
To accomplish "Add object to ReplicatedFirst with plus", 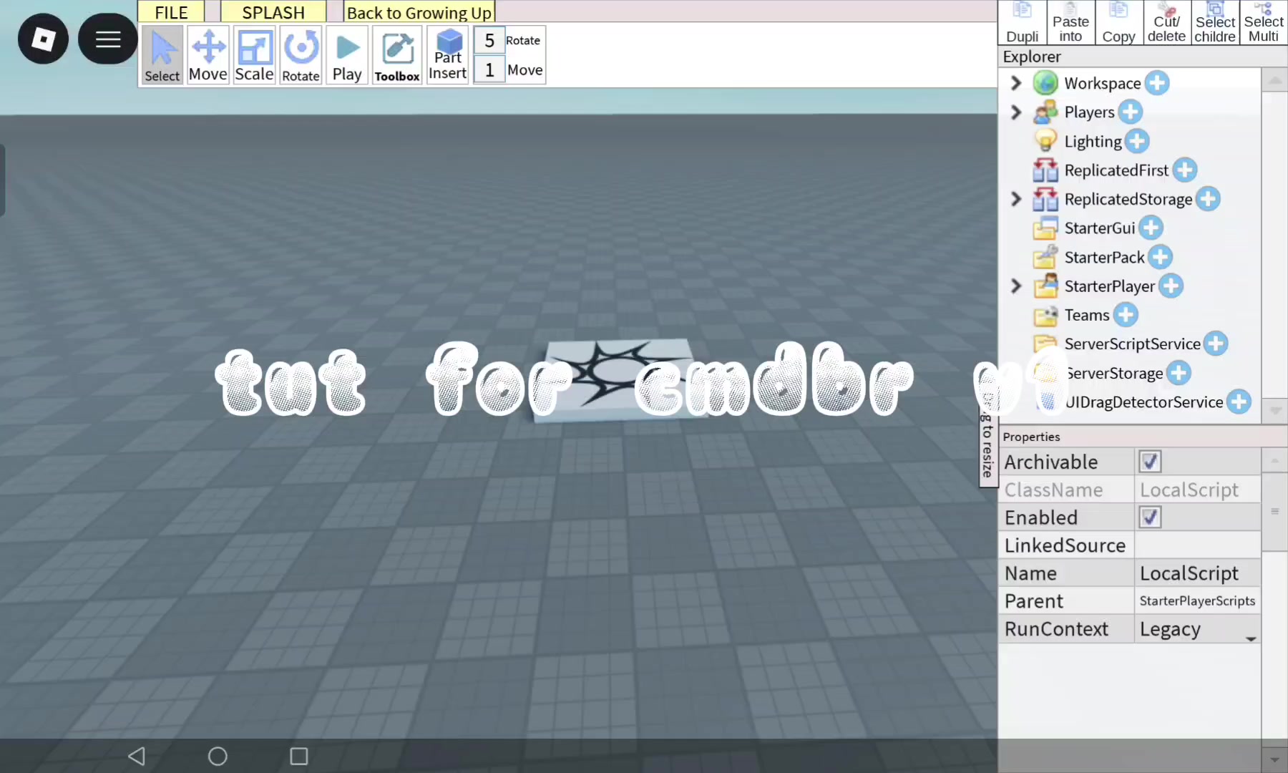I will (x=1185, y=170).
